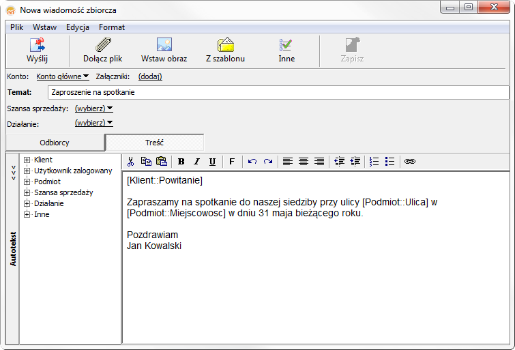
Task: Cut selected text with scissors icon
Action: (131, 162)
